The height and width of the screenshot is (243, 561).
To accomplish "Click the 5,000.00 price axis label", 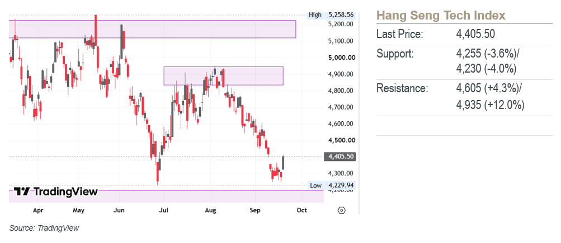I will coord(341,58).
